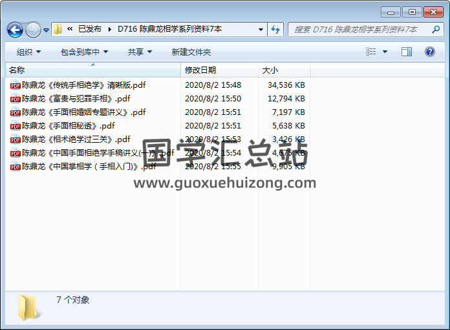Open address bar history dropdown
450x330 pixels.
261,29
